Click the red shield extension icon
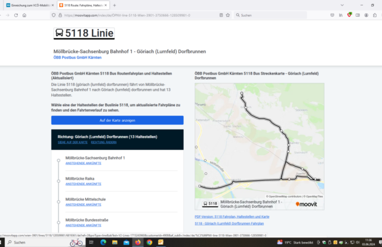382x247 pixels. pos(349,15)
